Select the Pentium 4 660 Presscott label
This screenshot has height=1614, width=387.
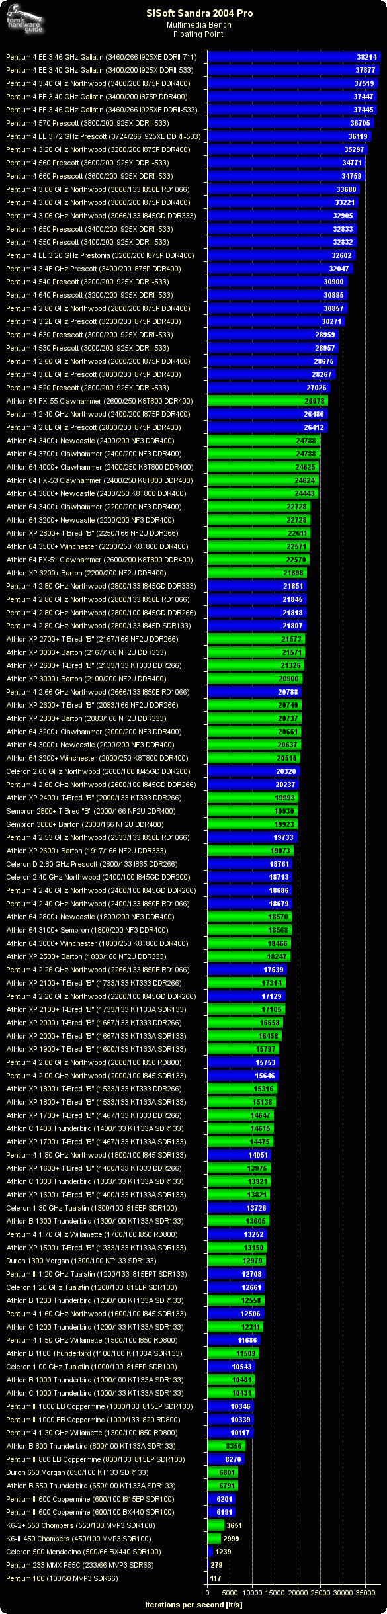(x=89, y=176)
